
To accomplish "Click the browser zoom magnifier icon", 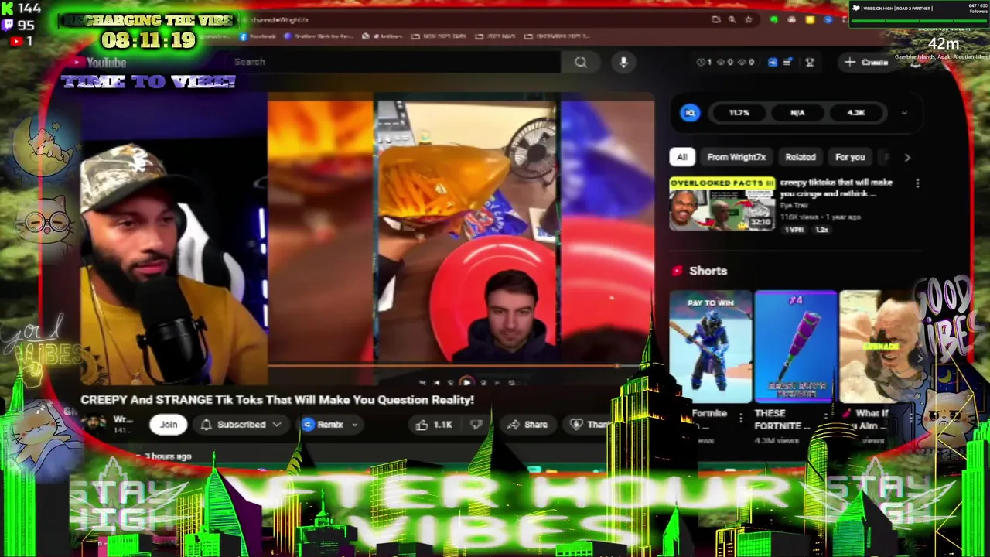I will (x=732, y=19).
